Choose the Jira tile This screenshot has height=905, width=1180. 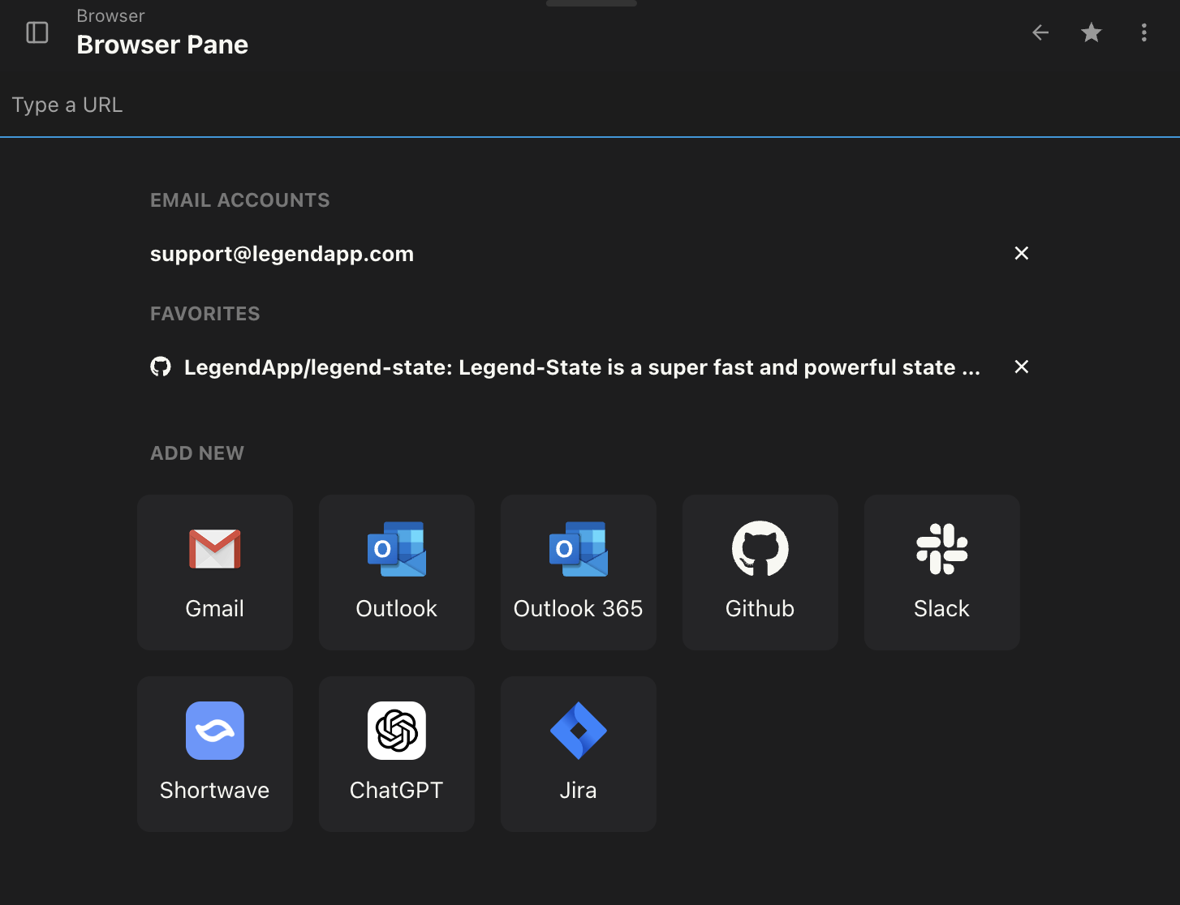click(x=579, y=753)
